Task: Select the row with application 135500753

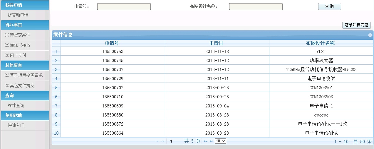Action: (113, 52)
